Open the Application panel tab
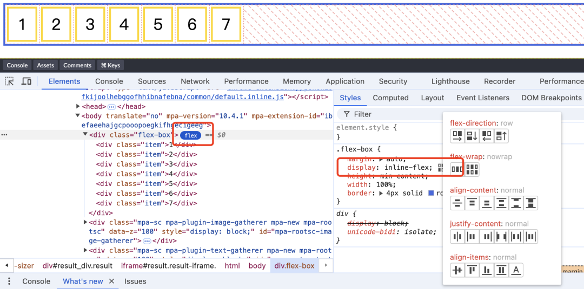Viewport: 584px width, 289px height. (x=345, y=81)
